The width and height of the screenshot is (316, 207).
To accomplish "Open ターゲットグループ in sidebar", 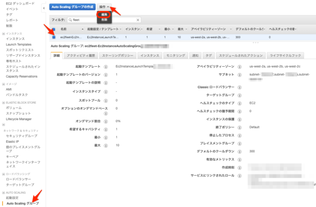I will [20, 185].
